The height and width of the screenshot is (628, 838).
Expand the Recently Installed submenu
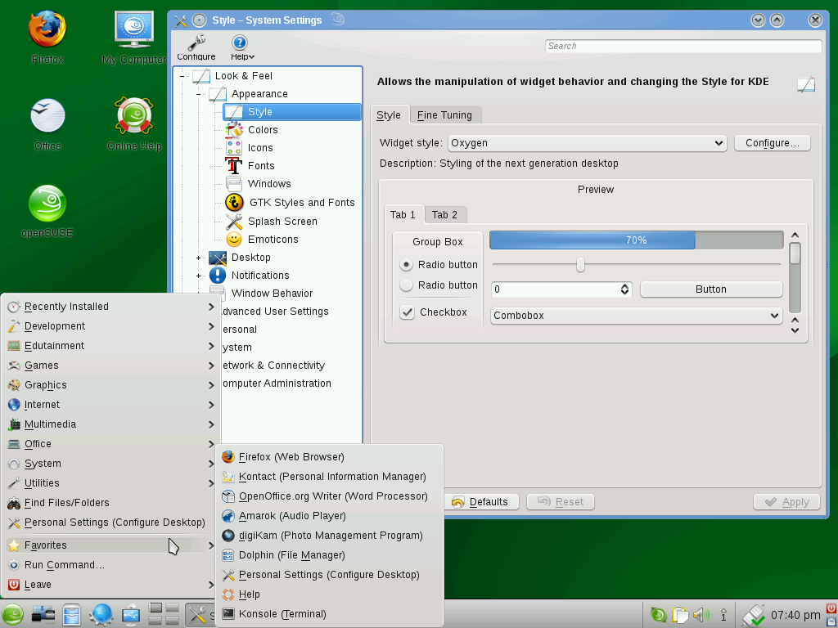pyautogui.click(x=110, y=307)
